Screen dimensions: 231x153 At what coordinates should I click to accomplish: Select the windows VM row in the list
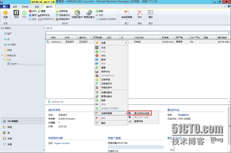pos(138,42)
